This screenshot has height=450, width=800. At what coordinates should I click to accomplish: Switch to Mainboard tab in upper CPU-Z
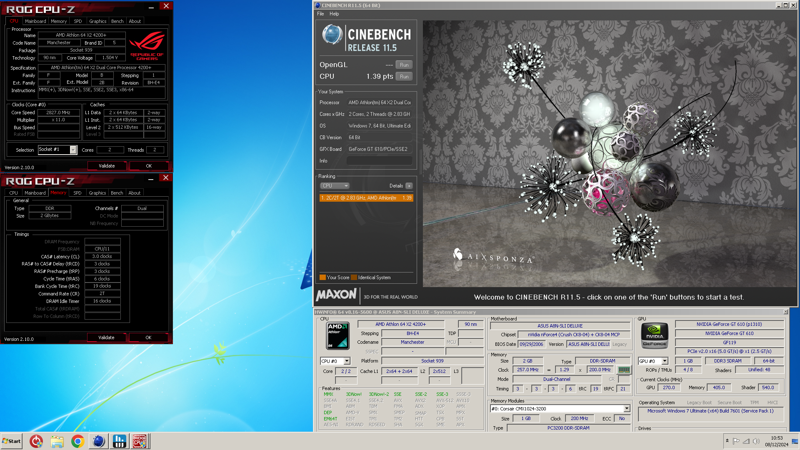point(35,21)
